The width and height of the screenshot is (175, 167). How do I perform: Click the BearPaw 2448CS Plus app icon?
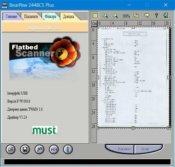click(x=4, y=5)
